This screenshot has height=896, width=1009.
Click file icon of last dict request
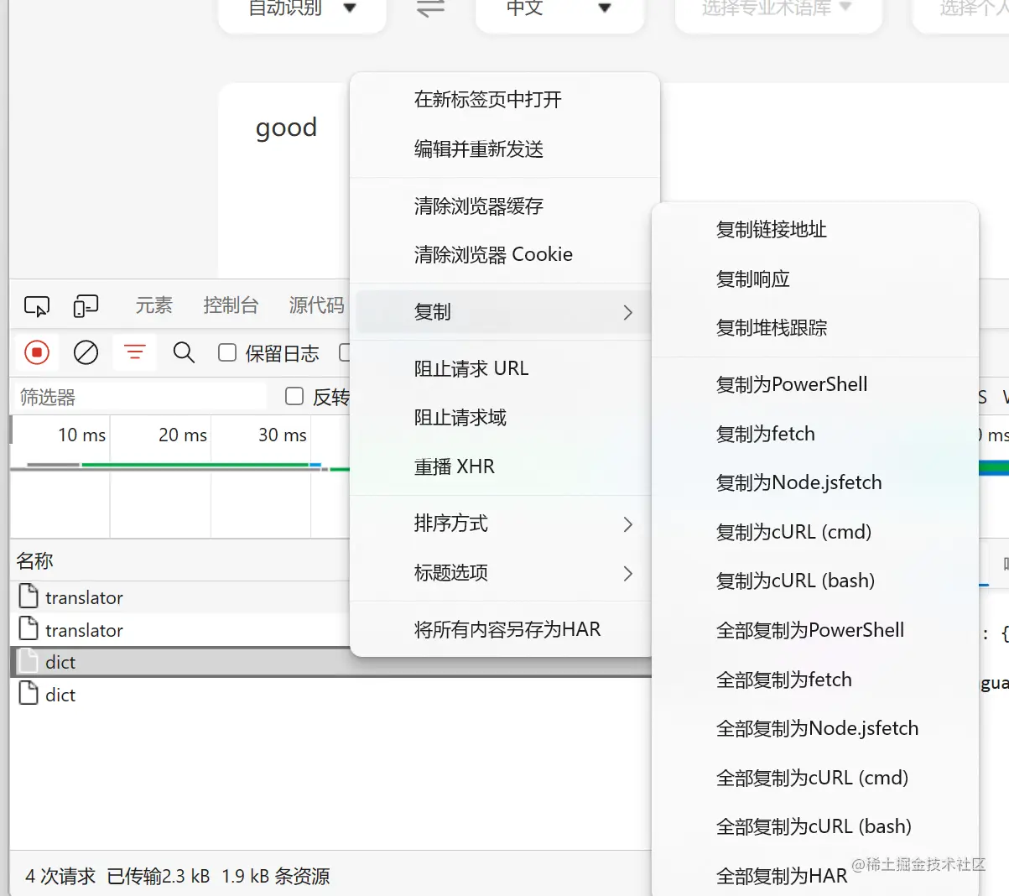[x=29, y=694]
